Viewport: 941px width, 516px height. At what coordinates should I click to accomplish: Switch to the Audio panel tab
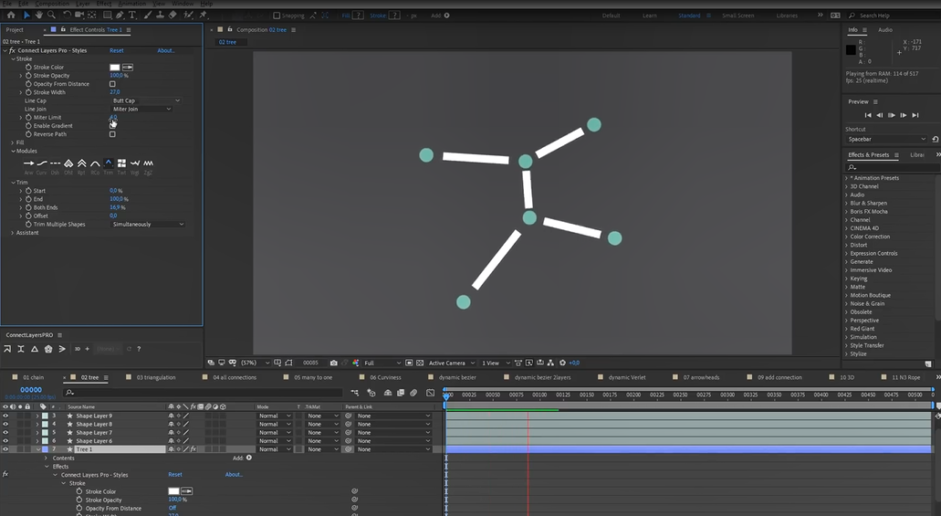[x=885, y=30]
